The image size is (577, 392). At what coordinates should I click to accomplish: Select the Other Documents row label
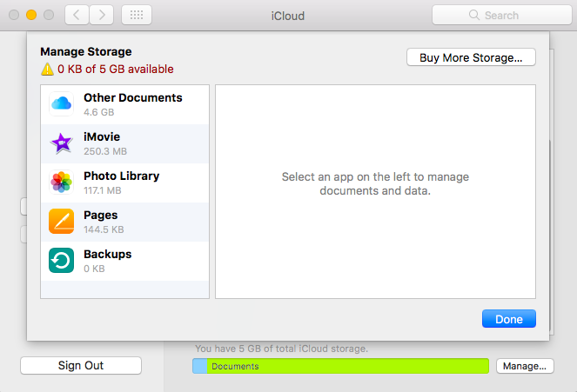click(133, 97)
